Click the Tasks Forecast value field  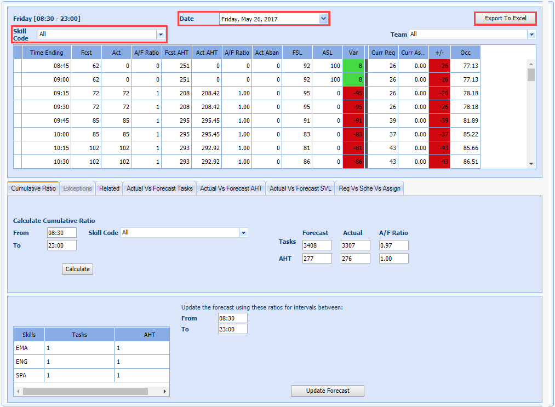click(x=317, y=245)
